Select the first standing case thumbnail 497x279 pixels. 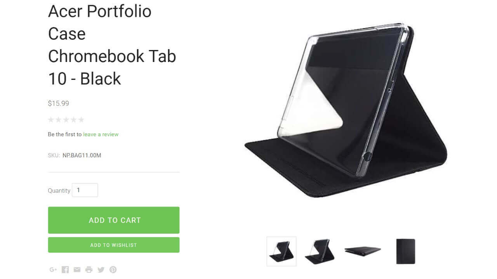tap(282, 251)
